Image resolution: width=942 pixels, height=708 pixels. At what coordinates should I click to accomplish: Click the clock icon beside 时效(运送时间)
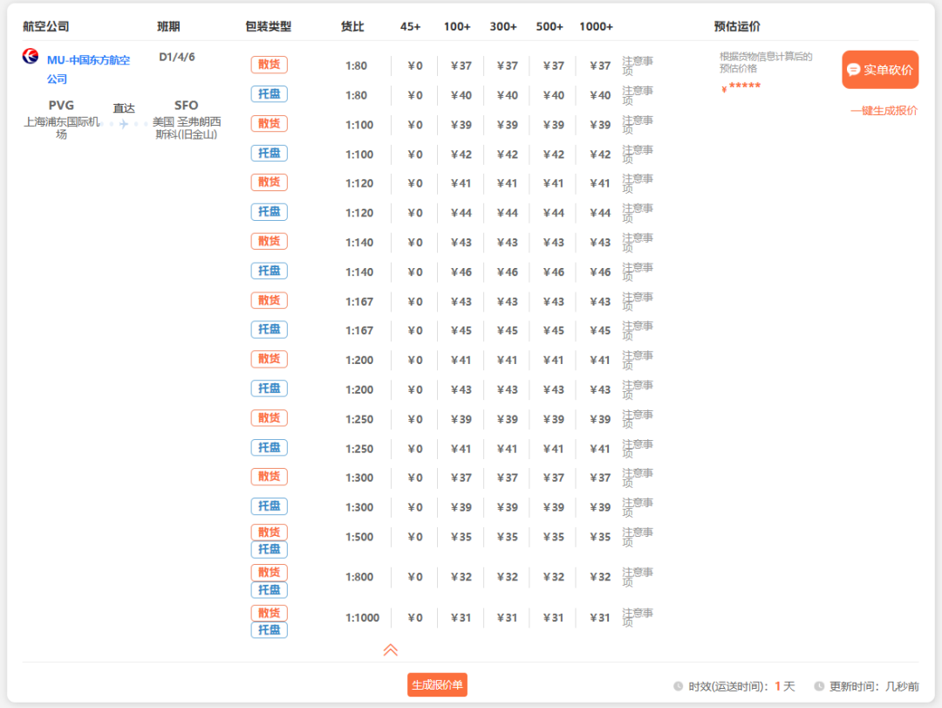pyautogui.click(x=678, y=686)
